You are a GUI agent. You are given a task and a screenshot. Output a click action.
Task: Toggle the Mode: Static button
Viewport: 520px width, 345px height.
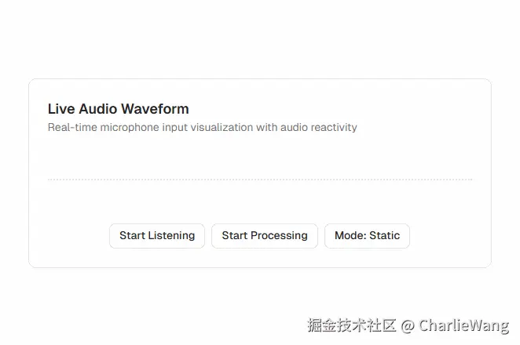point(367,236)
